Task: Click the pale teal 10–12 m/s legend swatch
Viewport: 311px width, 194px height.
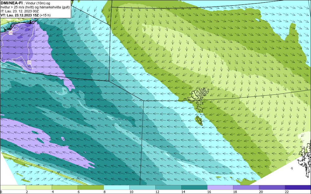Action: point(142,187)
